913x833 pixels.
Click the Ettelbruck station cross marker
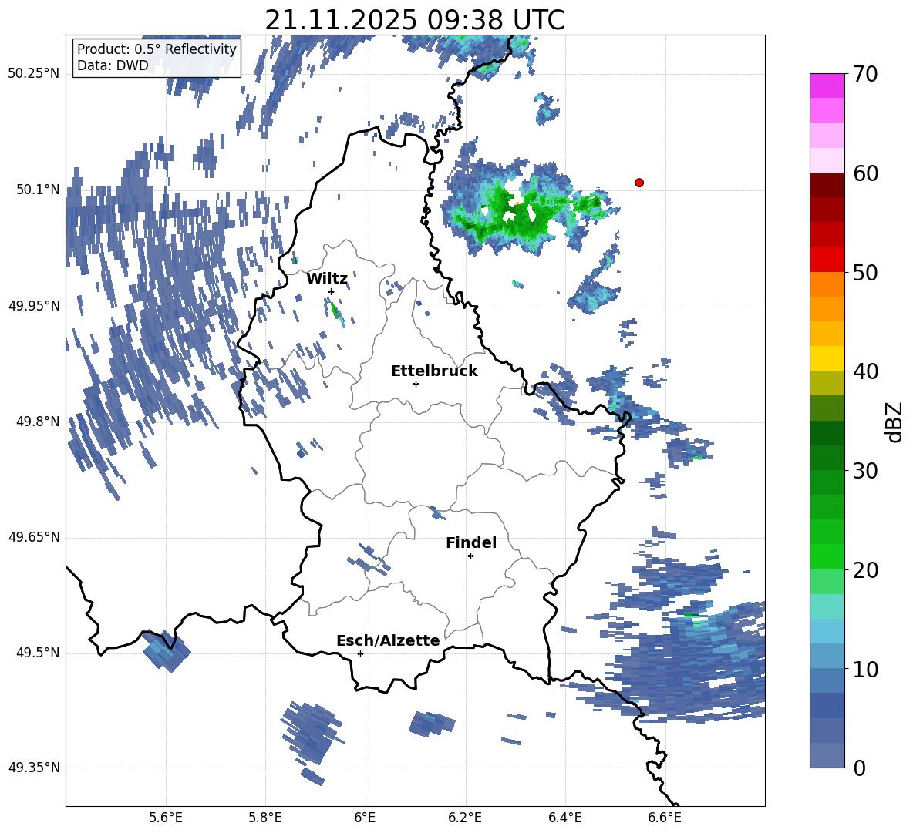[416, 384]
